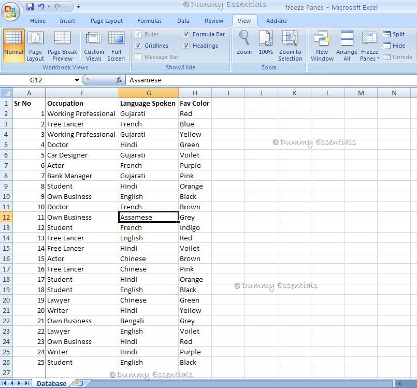Select the Language Spoken header cell

(x=149, y=103)
